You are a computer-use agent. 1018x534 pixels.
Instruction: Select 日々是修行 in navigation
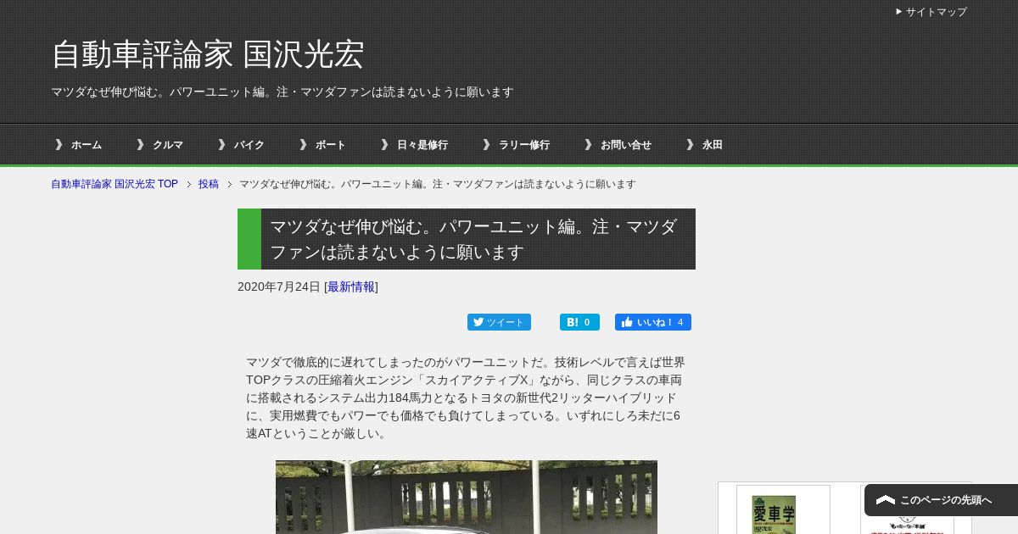click(x=414, y=145)
